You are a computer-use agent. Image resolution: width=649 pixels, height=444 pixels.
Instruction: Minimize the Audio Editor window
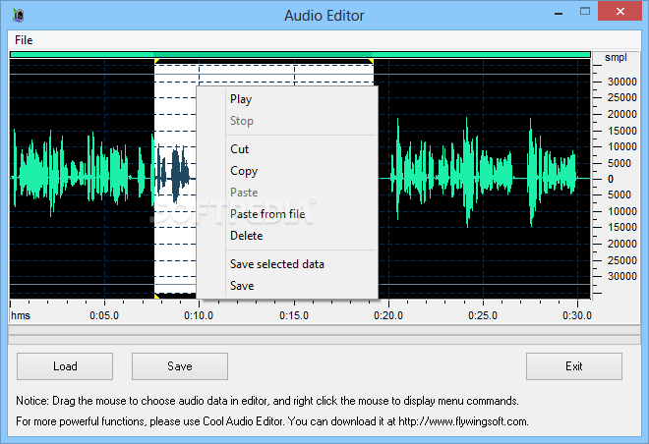[559, 13]
